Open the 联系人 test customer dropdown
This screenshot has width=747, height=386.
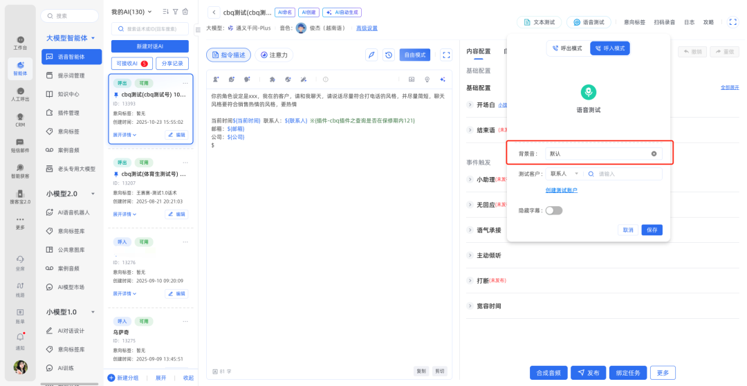[564, 174]
